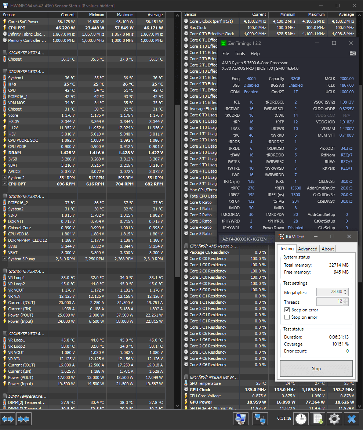The height and width of the screenshot is (430, 363).
Task: Start logging with the sheet-plus icon
Action: pyautogui.click(x=318, y=419)
